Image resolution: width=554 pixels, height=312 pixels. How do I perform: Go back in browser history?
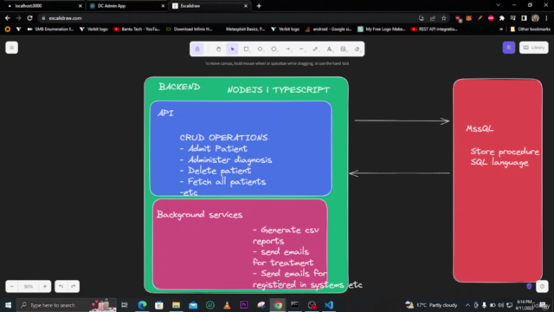(8, 17)
